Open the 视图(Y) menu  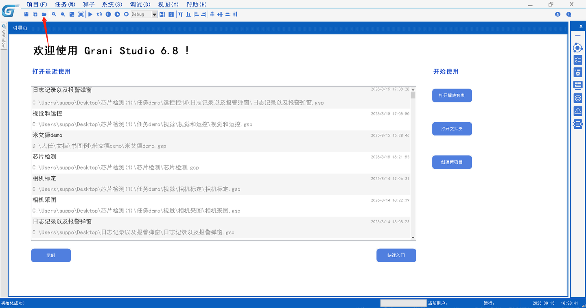click(168, 4)
